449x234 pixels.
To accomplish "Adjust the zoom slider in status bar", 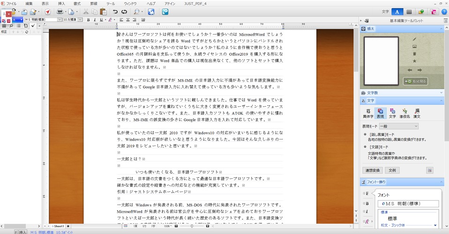I will click(x=192, y=226).
